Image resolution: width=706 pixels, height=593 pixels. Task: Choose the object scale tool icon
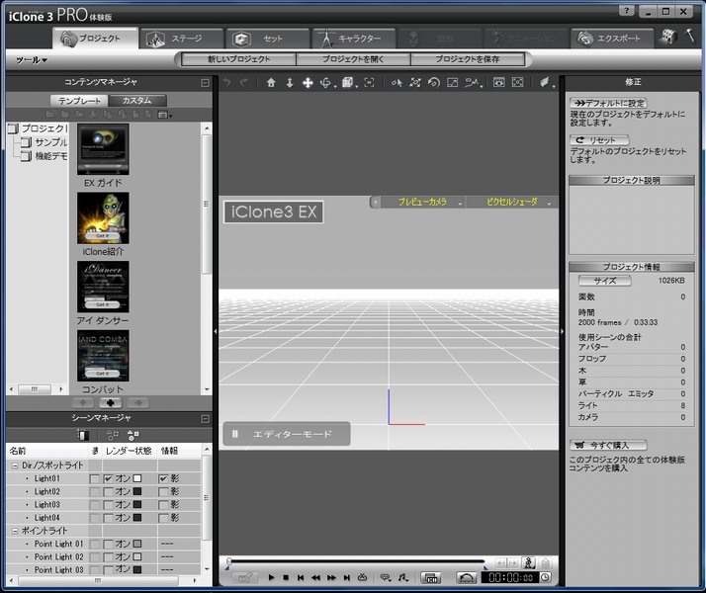pos(452,82)
